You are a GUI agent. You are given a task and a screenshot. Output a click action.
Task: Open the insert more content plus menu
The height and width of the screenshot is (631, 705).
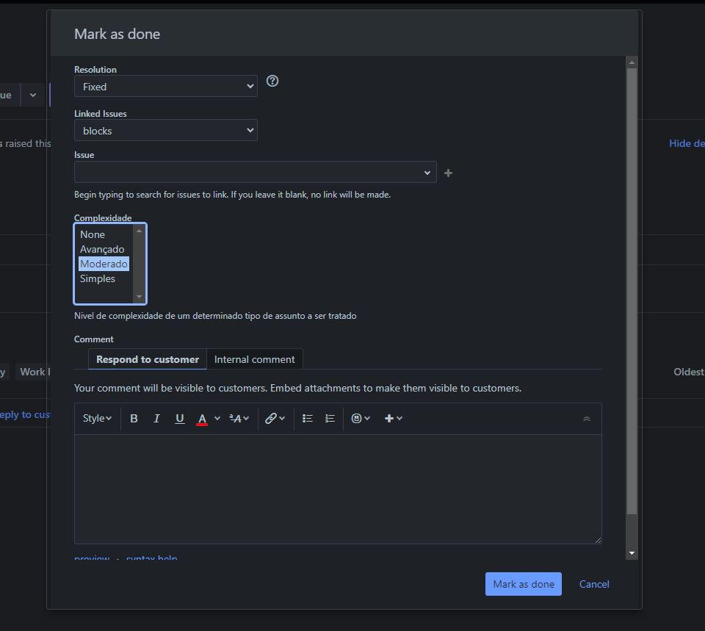(x=389, y=418)
